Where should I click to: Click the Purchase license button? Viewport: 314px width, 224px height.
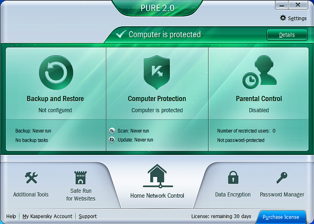(x=281, y=217)
